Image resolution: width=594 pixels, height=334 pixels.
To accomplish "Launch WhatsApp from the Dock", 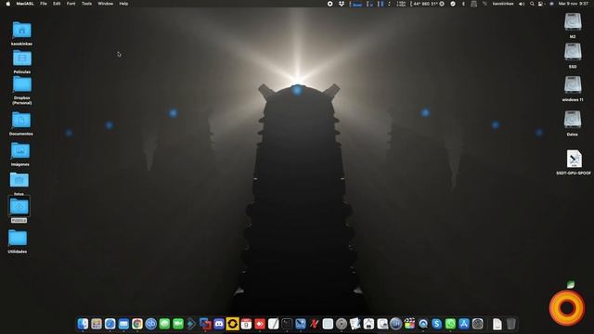I will coord(450,324).
